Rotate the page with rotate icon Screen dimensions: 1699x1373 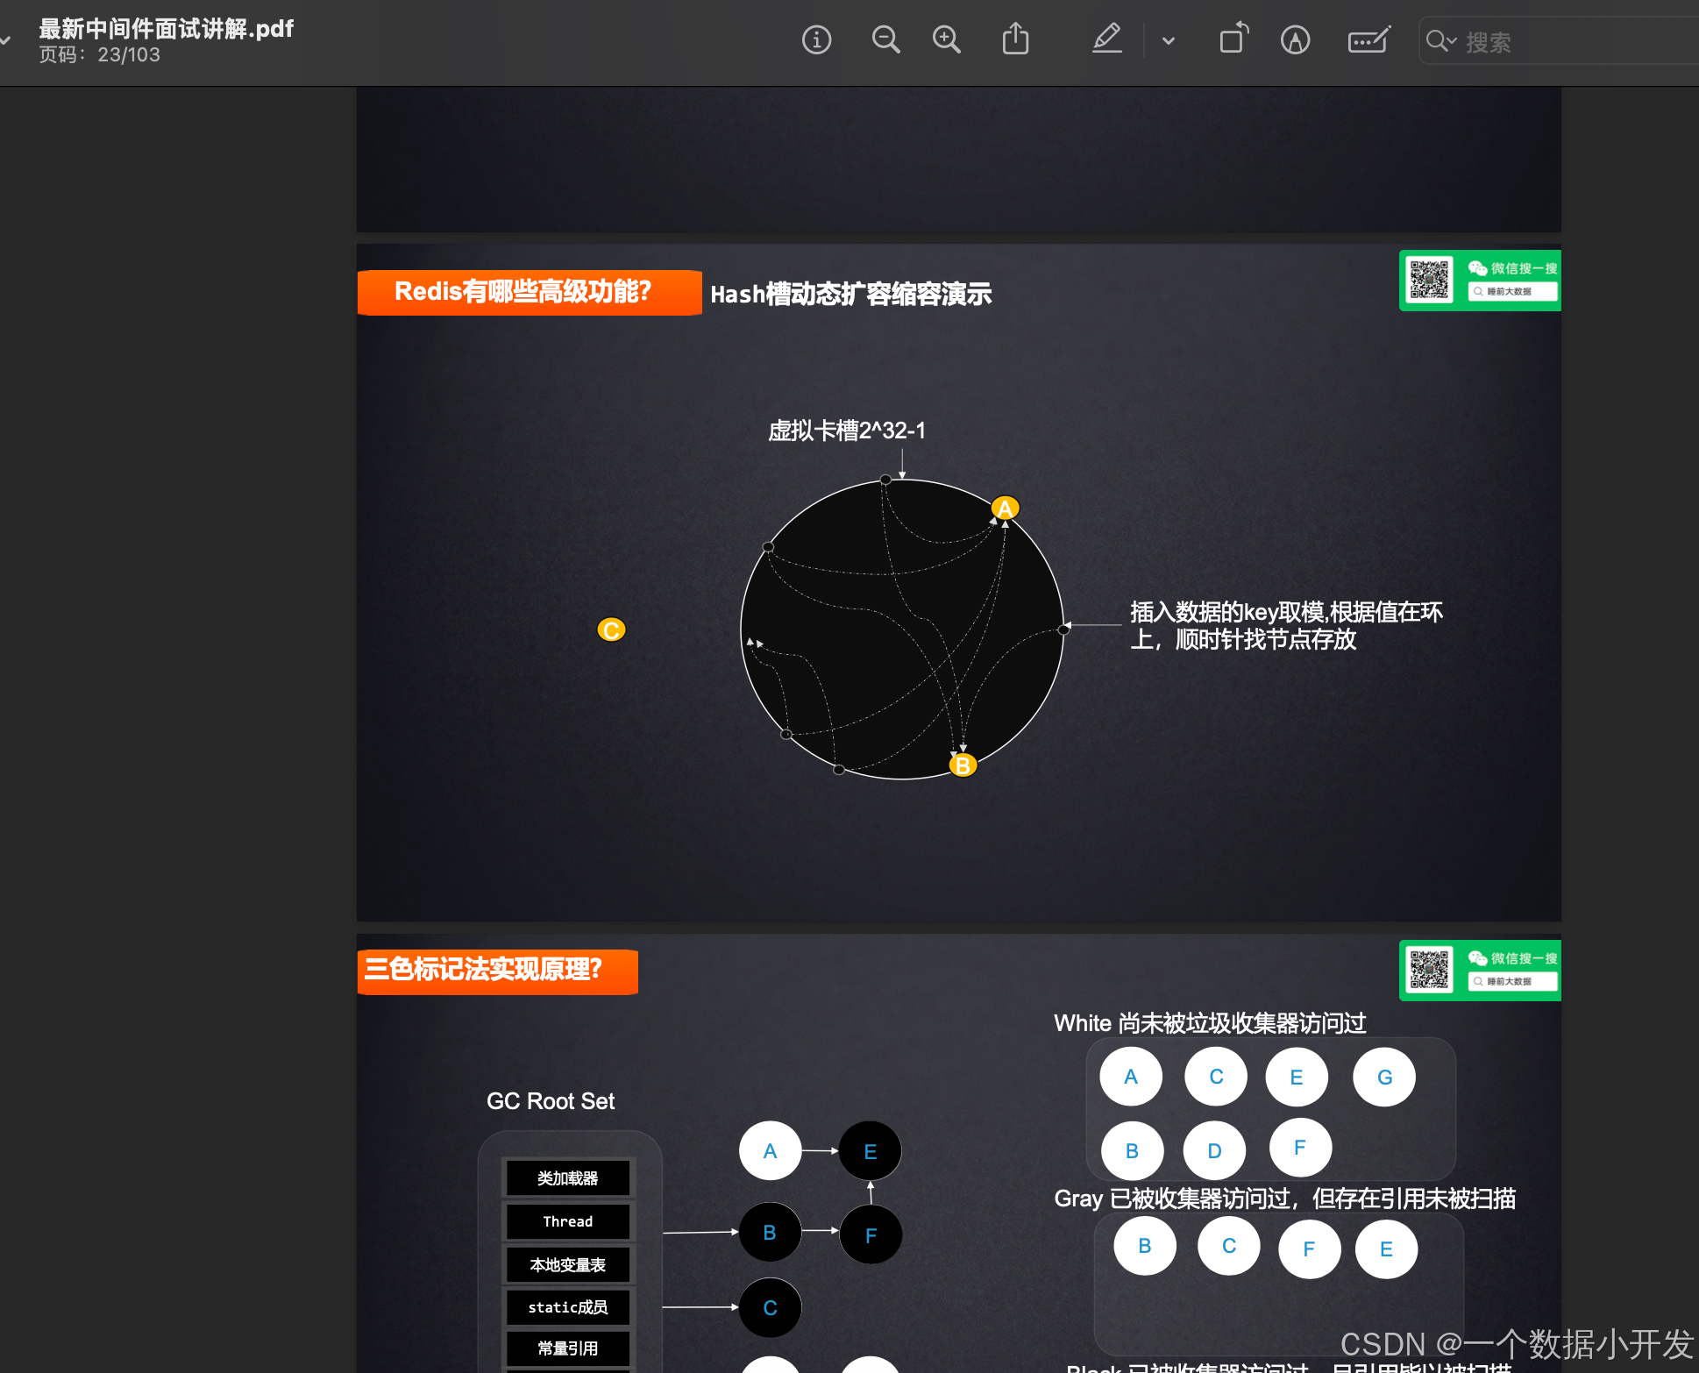1233,40
